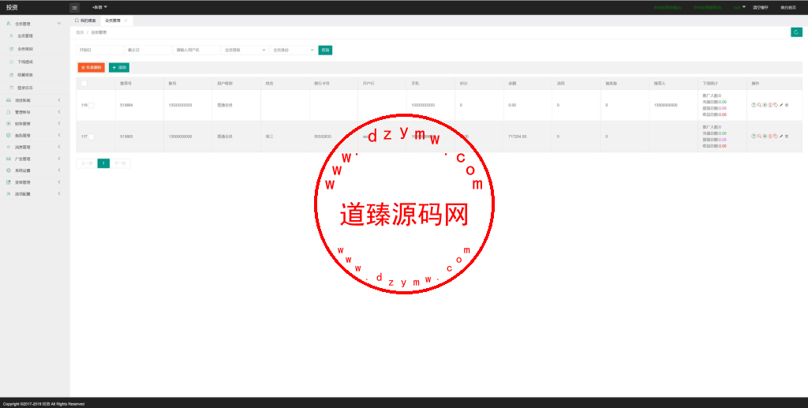Click the referral number 513683
Screen dimensions: 808x408
pyautogui.click(x=126, y=137)
